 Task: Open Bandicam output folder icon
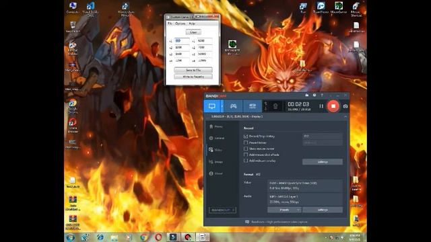[x=307, y=95]
